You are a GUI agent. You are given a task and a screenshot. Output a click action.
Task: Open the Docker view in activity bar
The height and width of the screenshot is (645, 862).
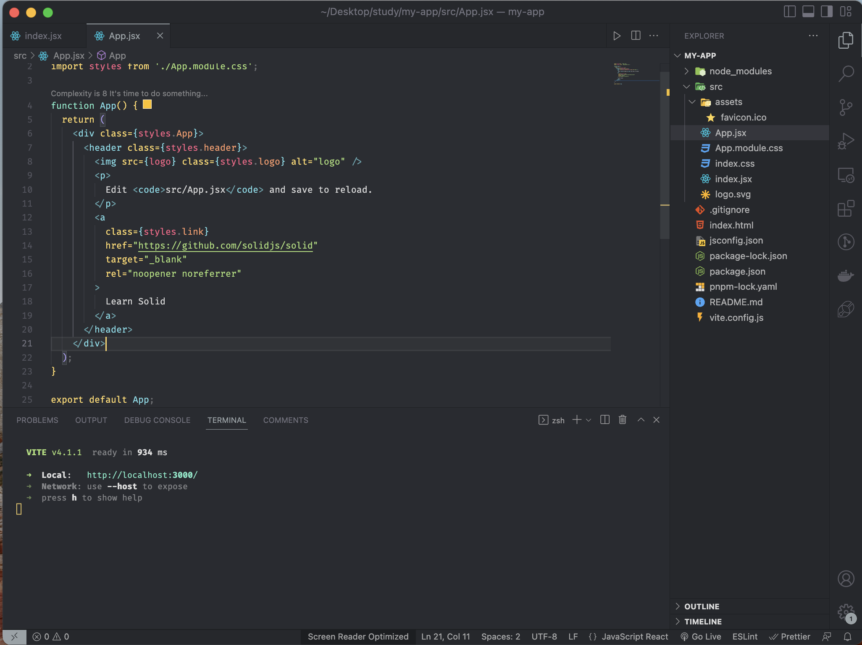(x=846, y=275)
